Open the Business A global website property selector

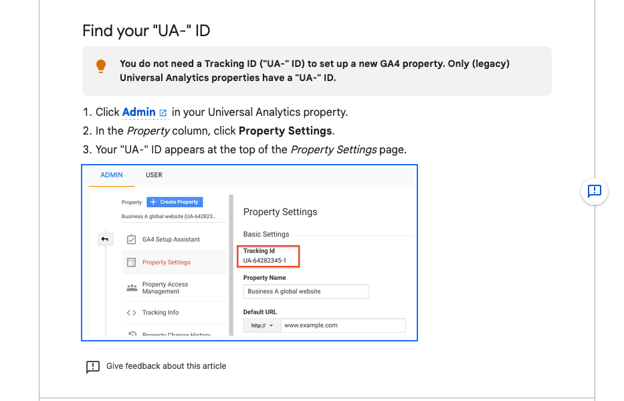pos(168,216)
